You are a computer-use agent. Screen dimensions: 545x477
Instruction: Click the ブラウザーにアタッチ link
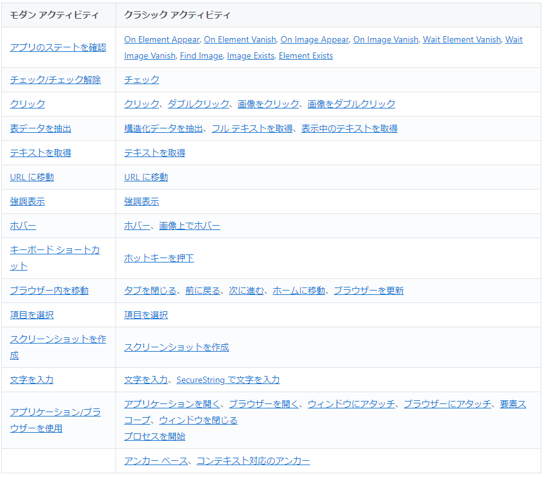point(448,404)
